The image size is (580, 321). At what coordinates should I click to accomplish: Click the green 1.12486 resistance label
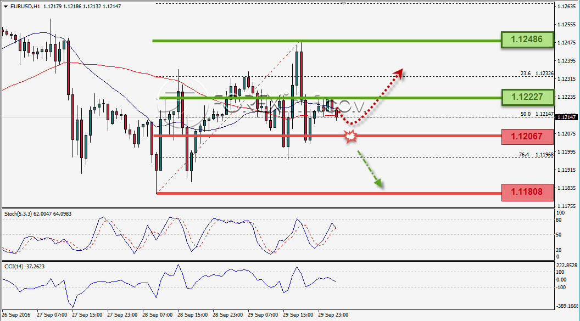click(527, 40)
